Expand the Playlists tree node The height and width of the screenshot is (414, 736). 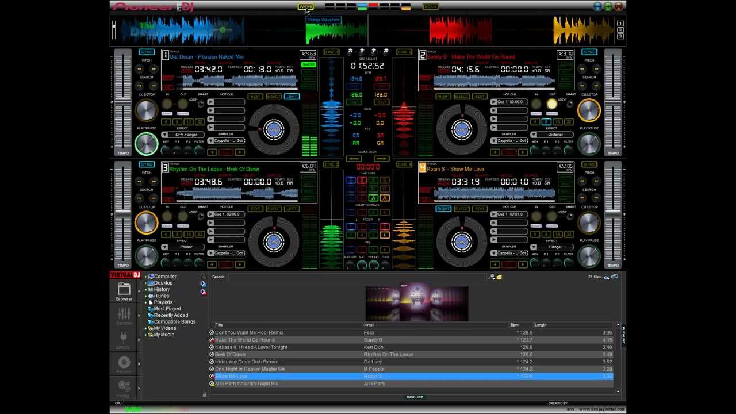146,302
